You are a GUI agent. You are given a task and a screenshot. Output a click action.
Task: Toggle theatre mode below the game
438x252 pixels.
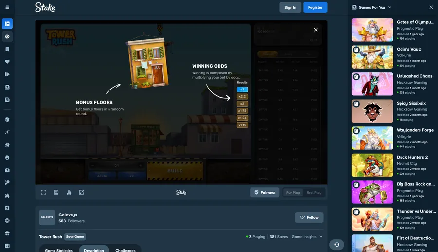point(56,192)
